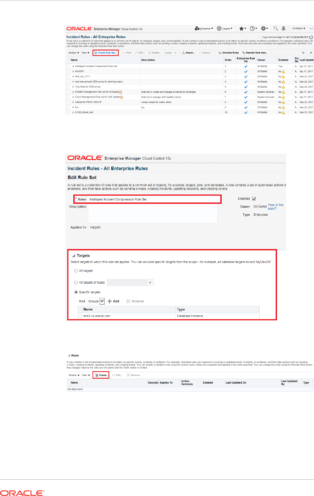Viewport: 314px width, 496px height.
Task: Open the SYSMAN user menu
Action: (x=299, y=29)
